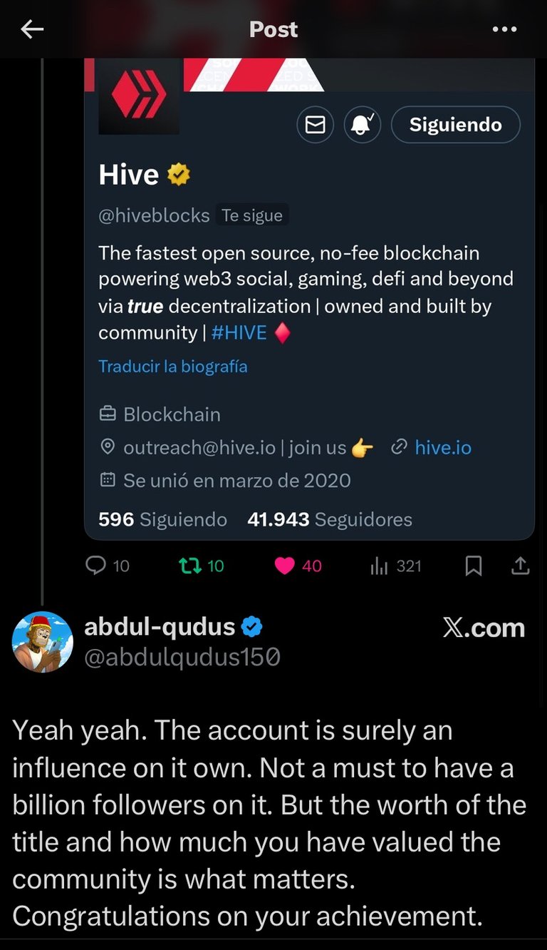Toggle the notification bell for Hive
This screenshot has height=950, width=547.
[x=363, y=125]
